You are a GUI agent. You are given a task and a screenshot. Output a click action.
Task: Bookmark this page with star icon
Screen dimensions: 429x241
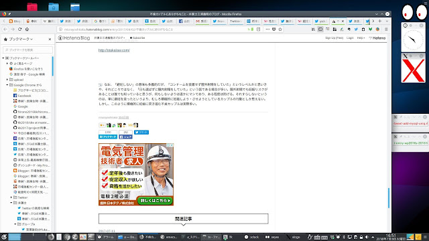(x=280, y=29)
